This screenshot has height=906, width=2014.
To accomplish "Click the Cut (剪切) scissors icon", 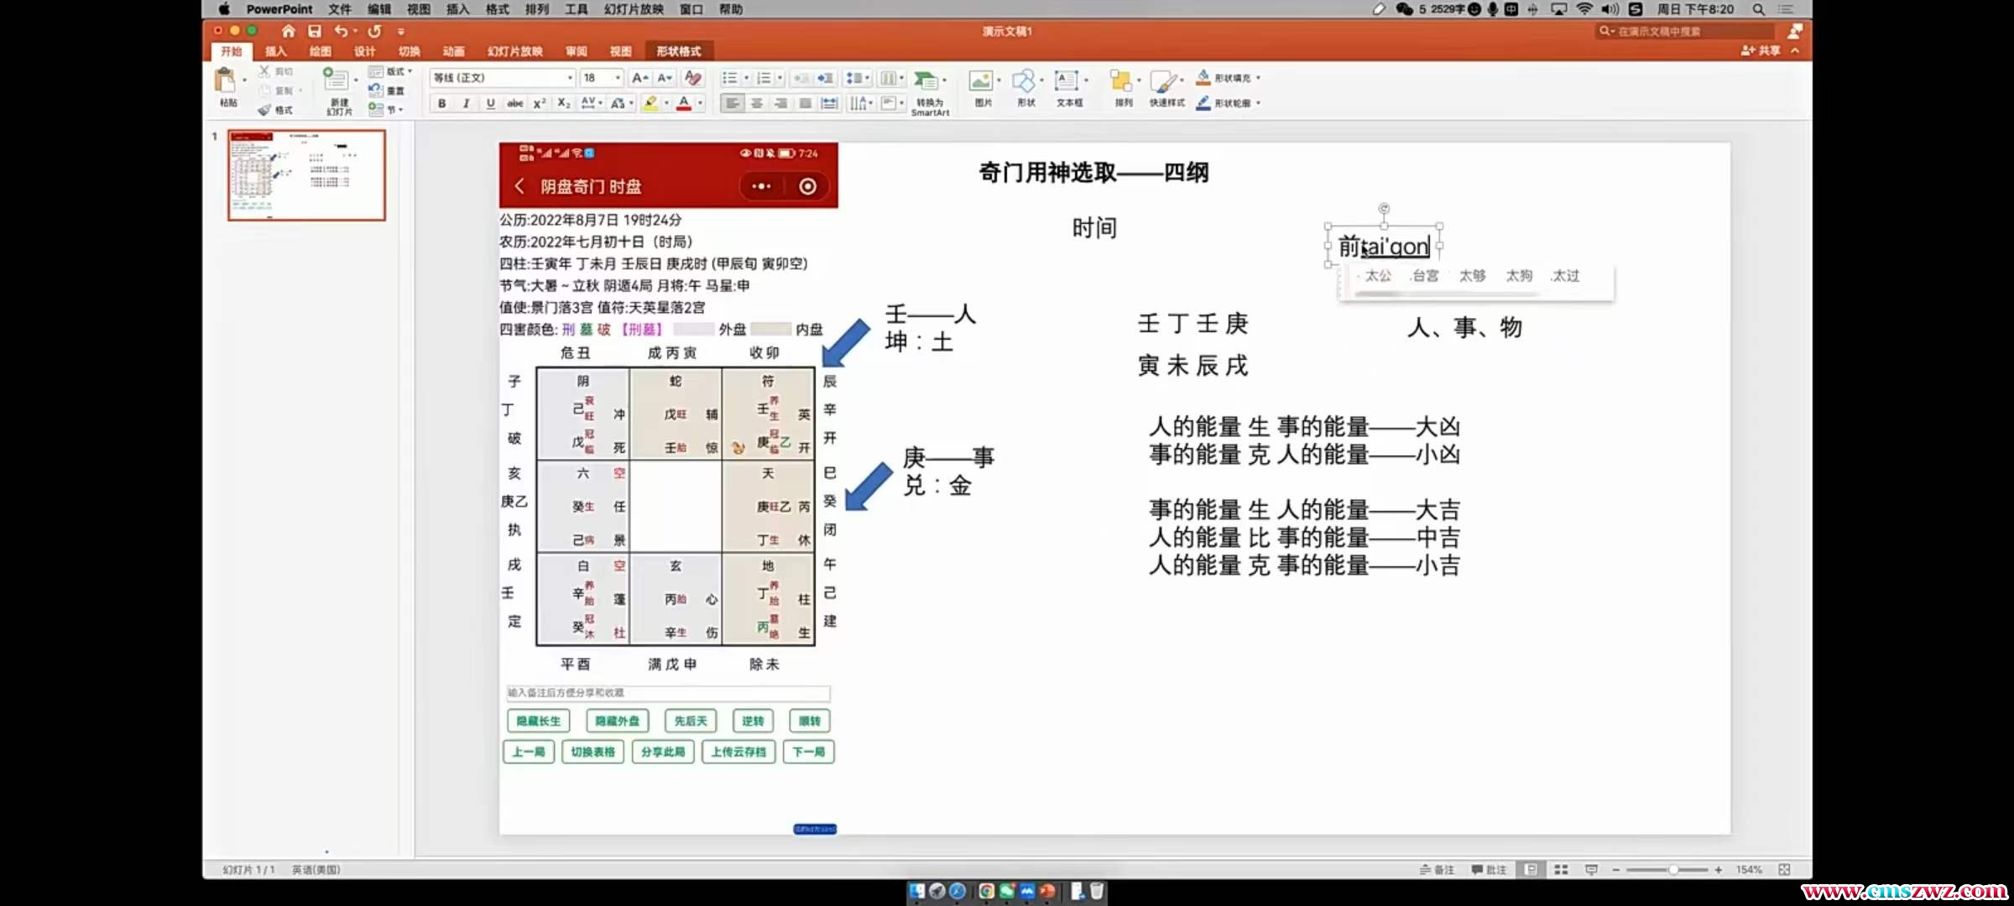I will [x=264, y=71].
